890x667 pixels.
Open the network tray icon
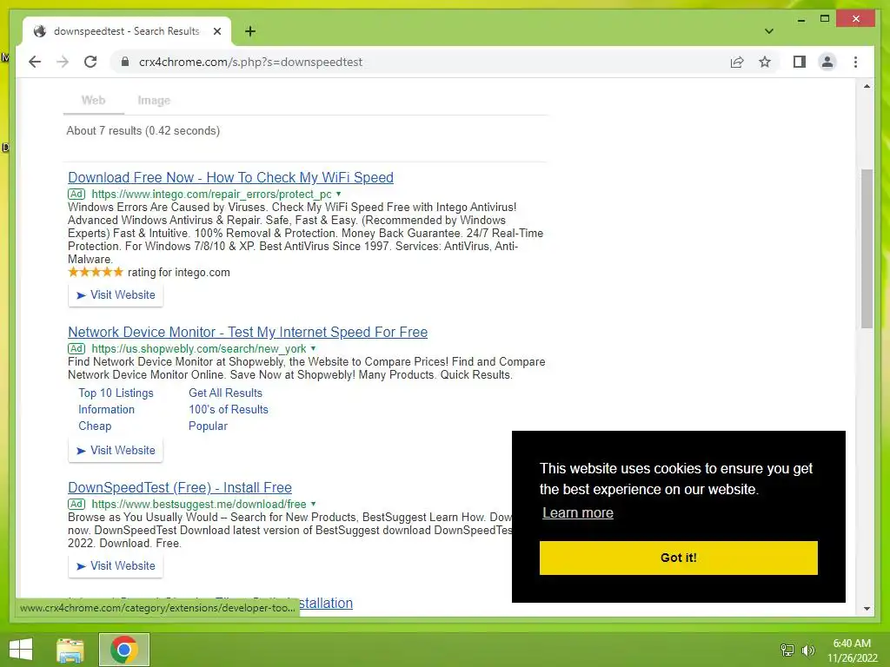(x=787, y=650)
